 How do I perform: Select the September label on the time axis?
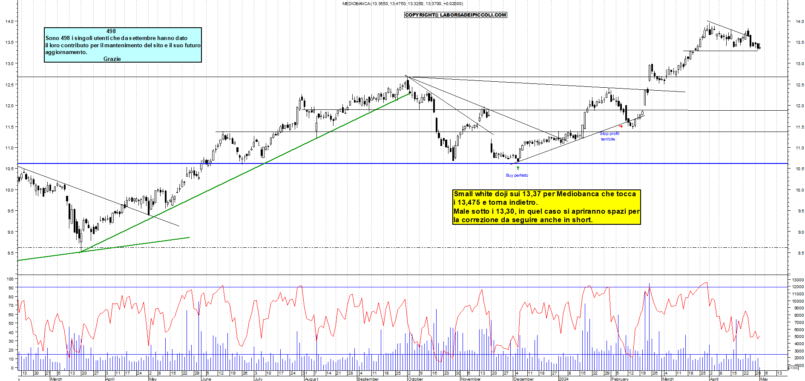tap(368, 379)
